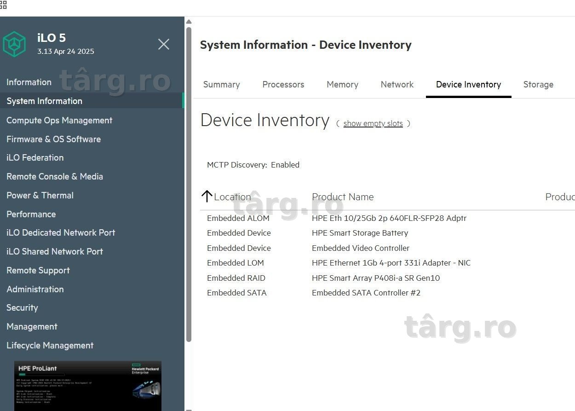The width and height of the screenshot is (575, 411).
Task: Open iLO Dedicated Network Port
Action: coord(61,232)
